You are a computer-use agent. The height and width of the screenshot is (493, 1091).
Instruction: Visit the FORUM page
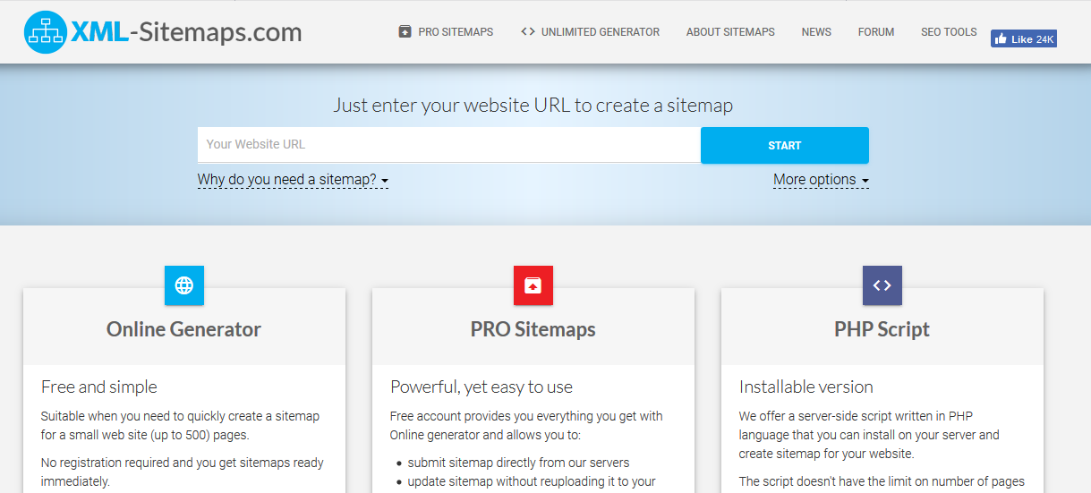876,32
